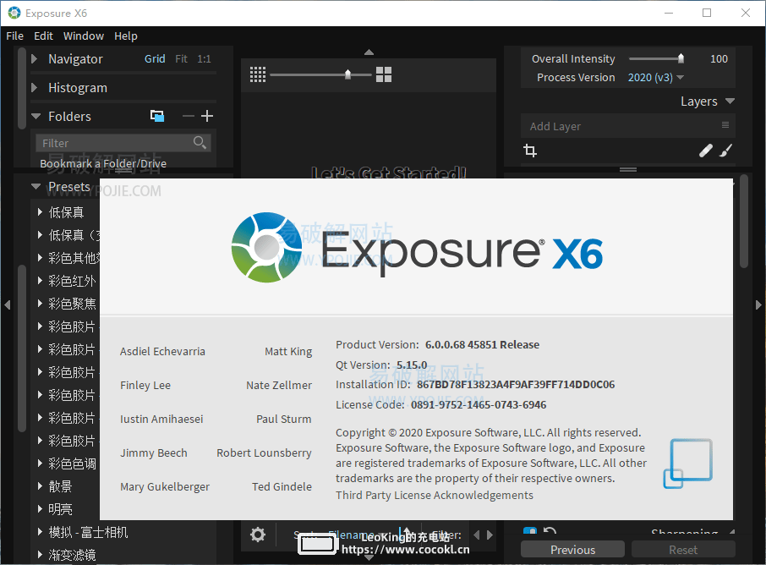Expand the 彩色红外 preset group
Screen dimensions: 766x565
(x=41, y=281)
